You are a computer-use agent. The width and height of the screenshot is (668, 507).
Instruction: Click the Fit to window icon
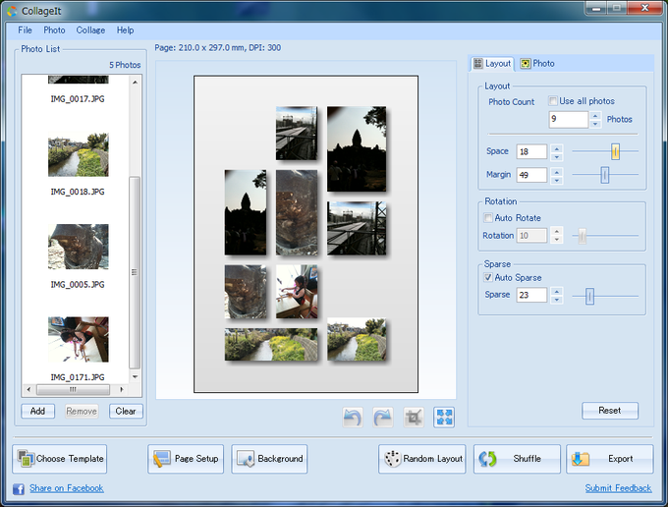pyautogui.click(x=444, y=418)
